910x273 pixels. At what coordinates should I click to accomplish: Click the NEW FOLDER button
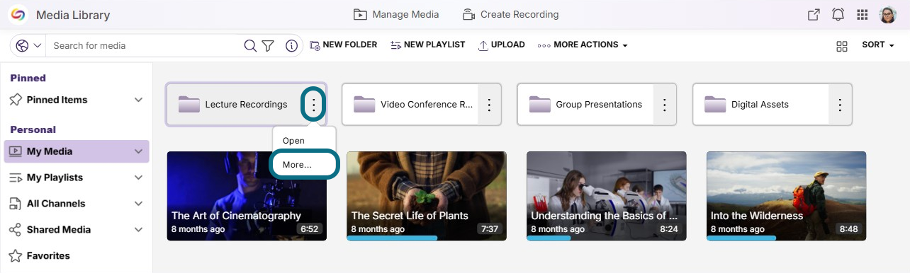(x=344, y=45)
